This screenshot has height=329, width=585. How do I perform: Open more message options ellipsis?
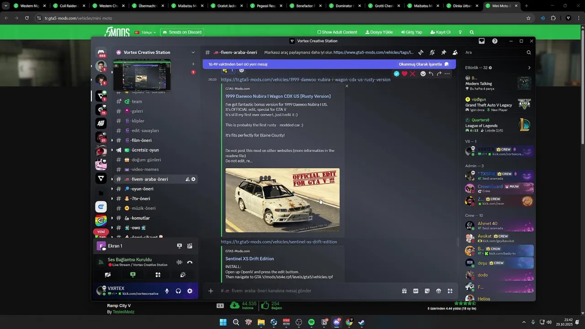click(x=447, y=74)
